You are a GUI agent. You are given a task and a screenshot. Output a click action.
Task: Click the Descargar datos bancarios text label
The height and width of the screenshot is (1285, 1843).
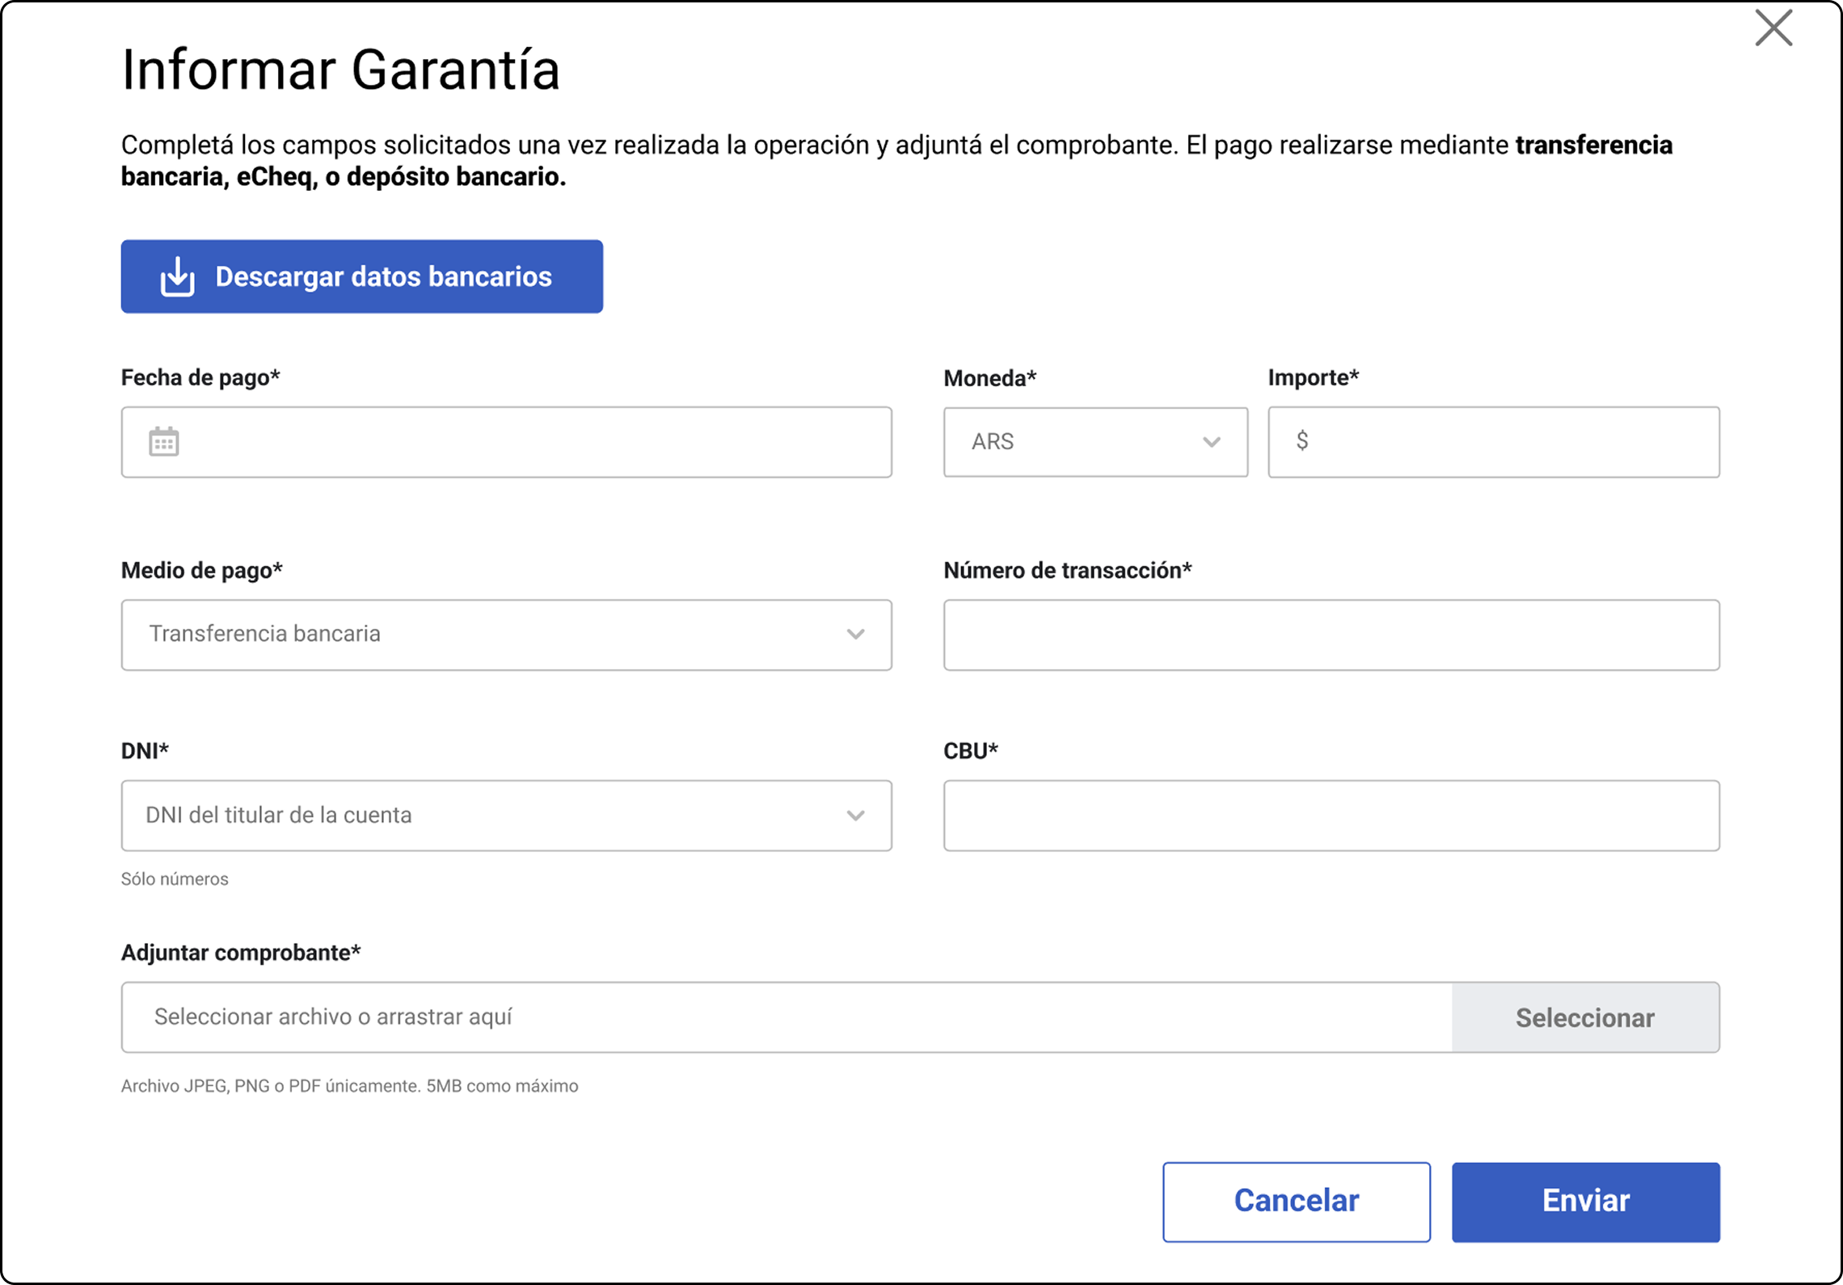coord(383,277)
